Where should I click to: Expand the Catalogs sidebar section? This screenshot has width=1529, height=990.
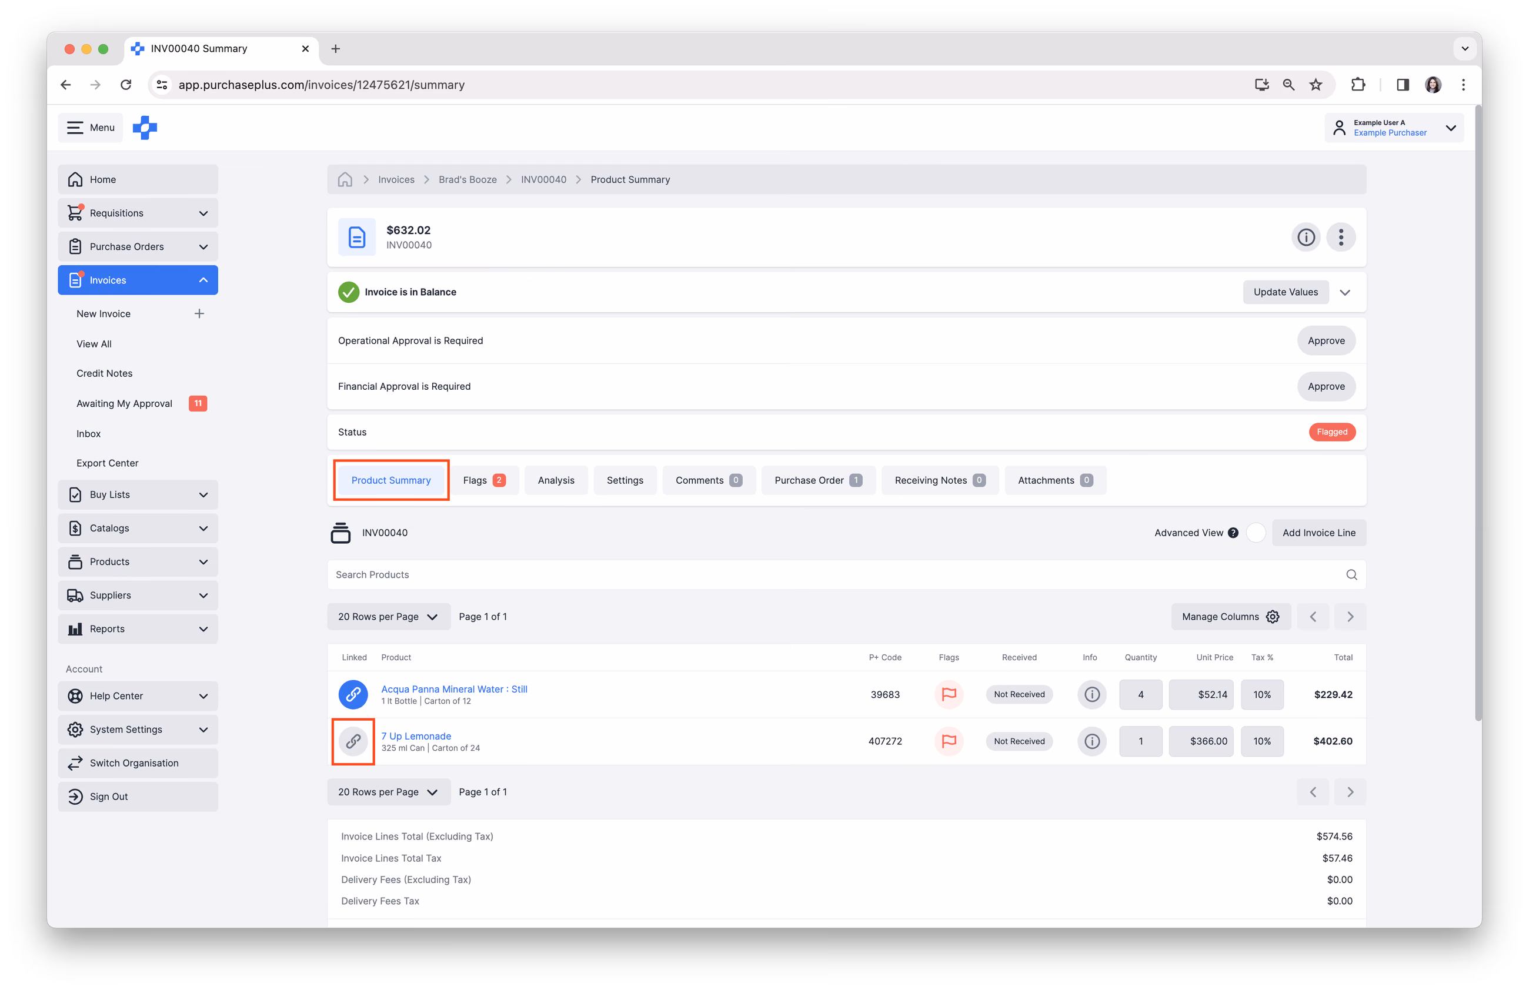pos(138,528)
